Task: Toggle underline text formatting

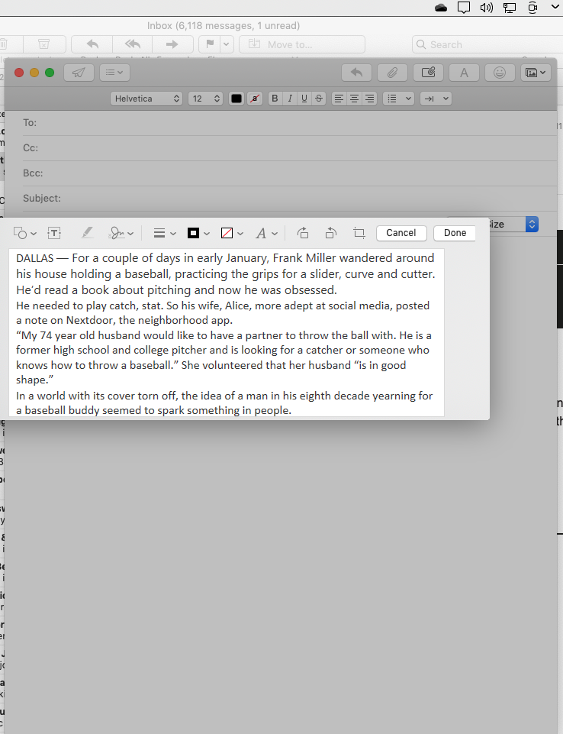Action: point(304,99)
